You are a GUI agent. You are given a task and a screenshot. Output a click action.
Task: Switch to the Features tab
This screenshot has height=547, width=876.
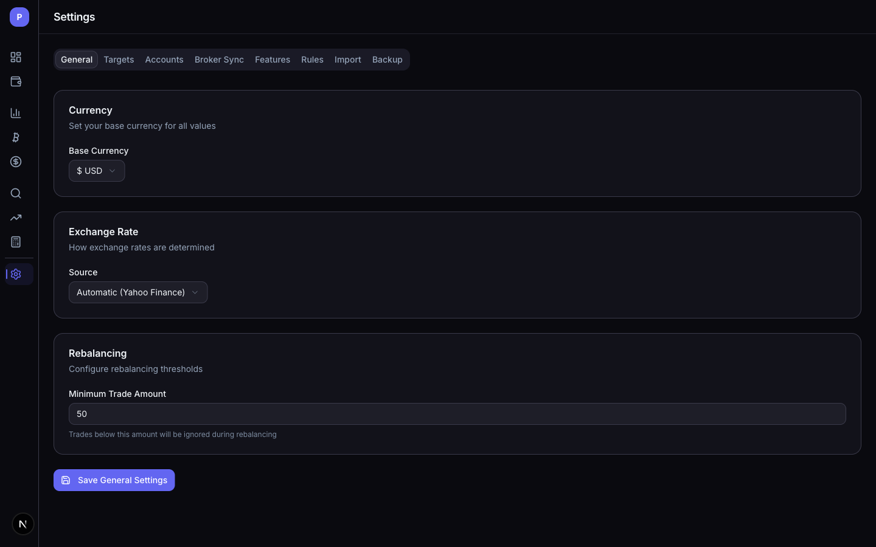click(x=273, y=60)
